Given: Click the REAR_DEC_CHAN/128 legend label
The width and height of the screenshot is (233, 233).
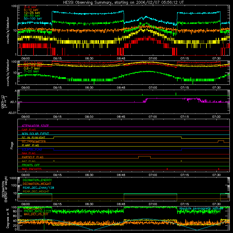Looking at the screenshot, I should (x=38, y=188).
